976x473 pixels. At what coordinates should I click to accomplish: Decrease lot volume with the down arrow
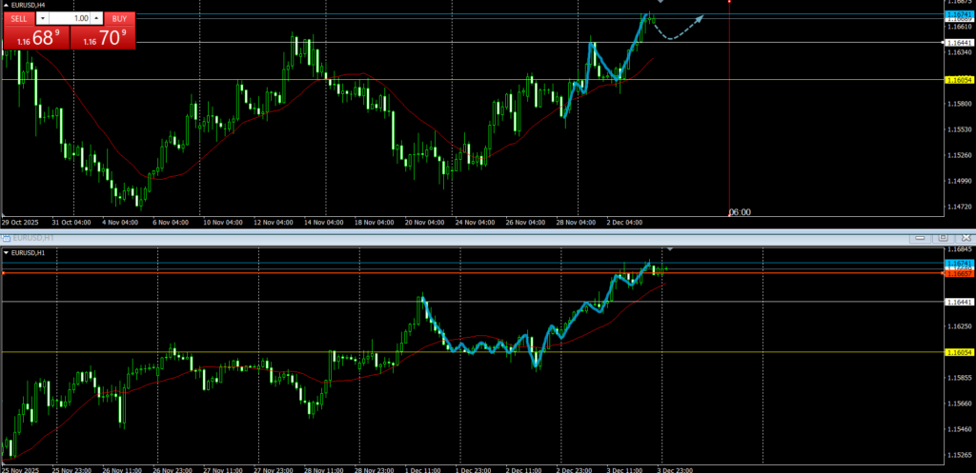pyautogui.click(x=42, y=18)
